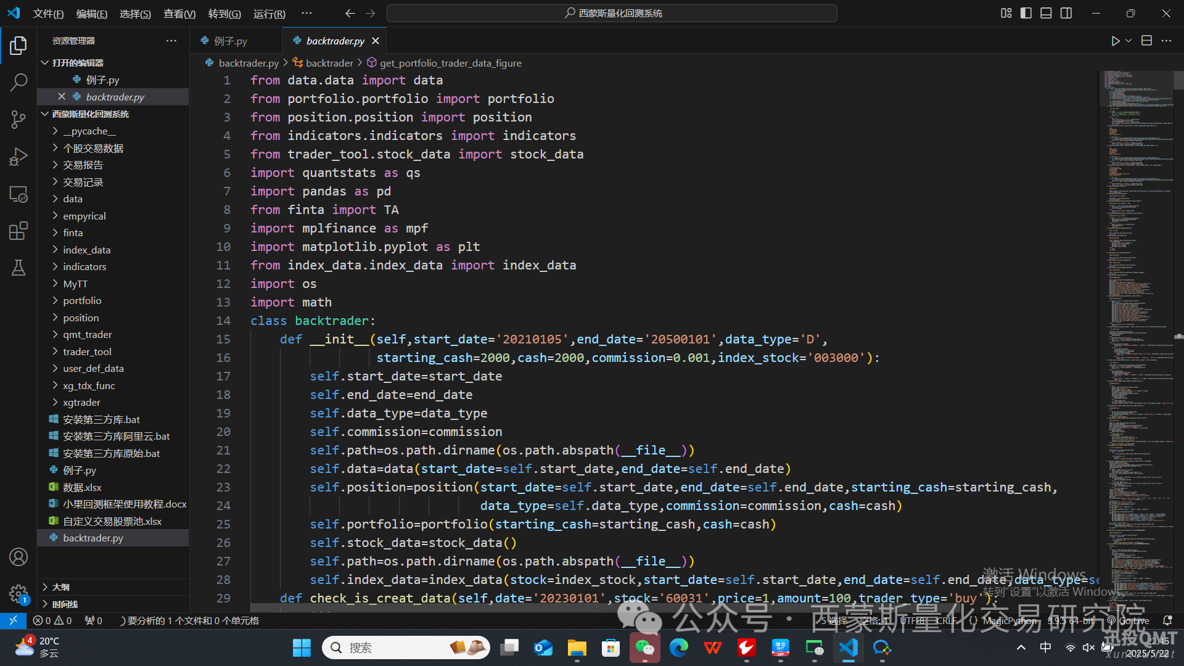Open the 查看(V) menu
The width and height of the screenshot is (1184, 666).
pyautogui.click(x=179, y=14)
